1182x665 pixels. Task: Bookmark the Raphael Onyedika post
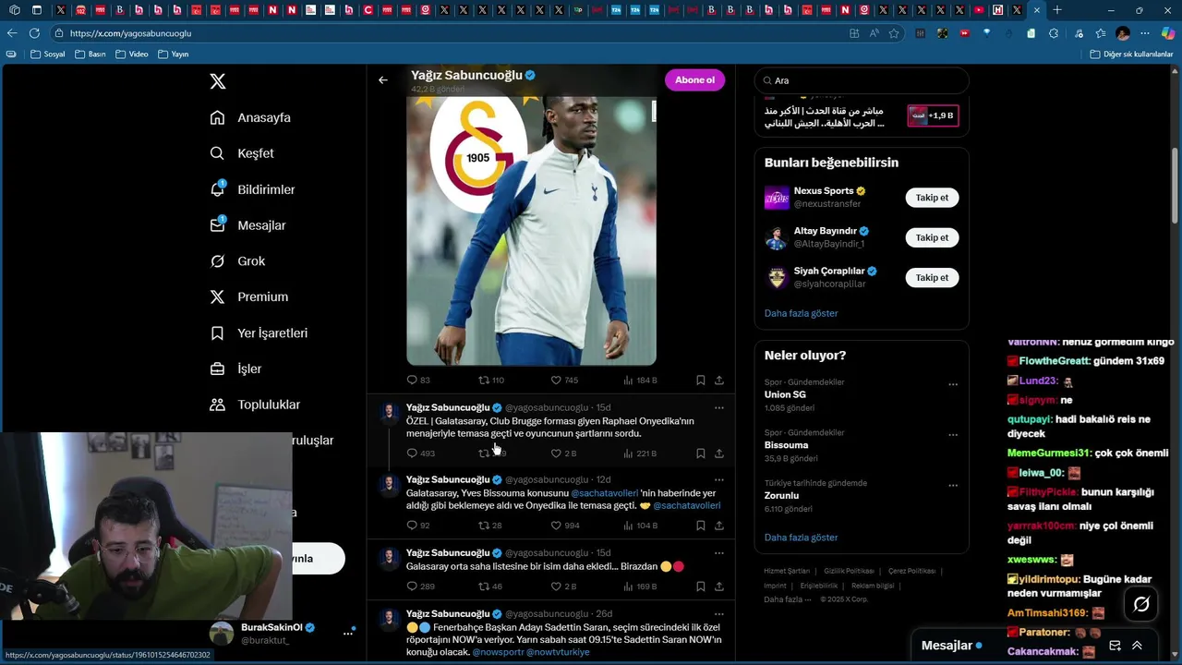coord(701,453)
